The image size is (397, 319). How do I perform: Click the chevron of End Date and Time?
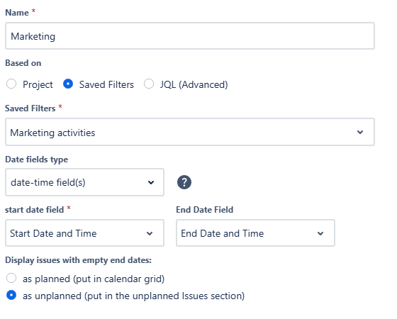pos(320,233)
